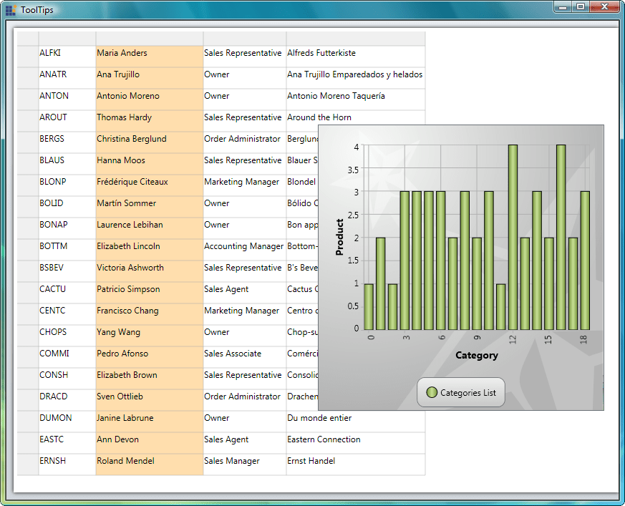The width and height of the screenshot is (625, 506).
Task: Click the Janine Labrune cell
Action: click(x=150, y=422)
